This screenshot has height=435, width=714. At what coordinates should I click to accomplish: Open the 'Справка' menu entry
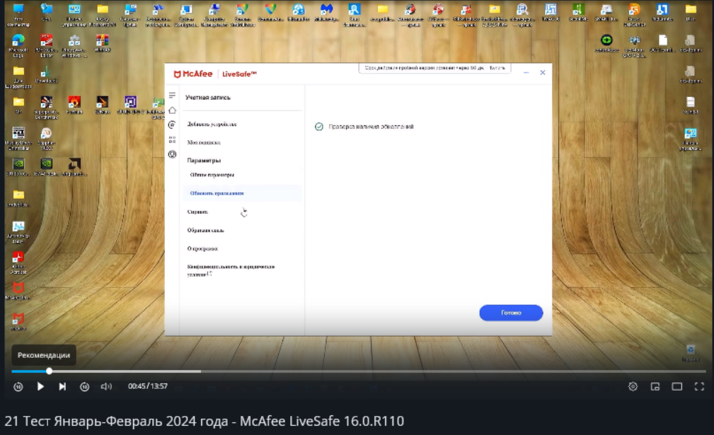click(x=197, y=211)
